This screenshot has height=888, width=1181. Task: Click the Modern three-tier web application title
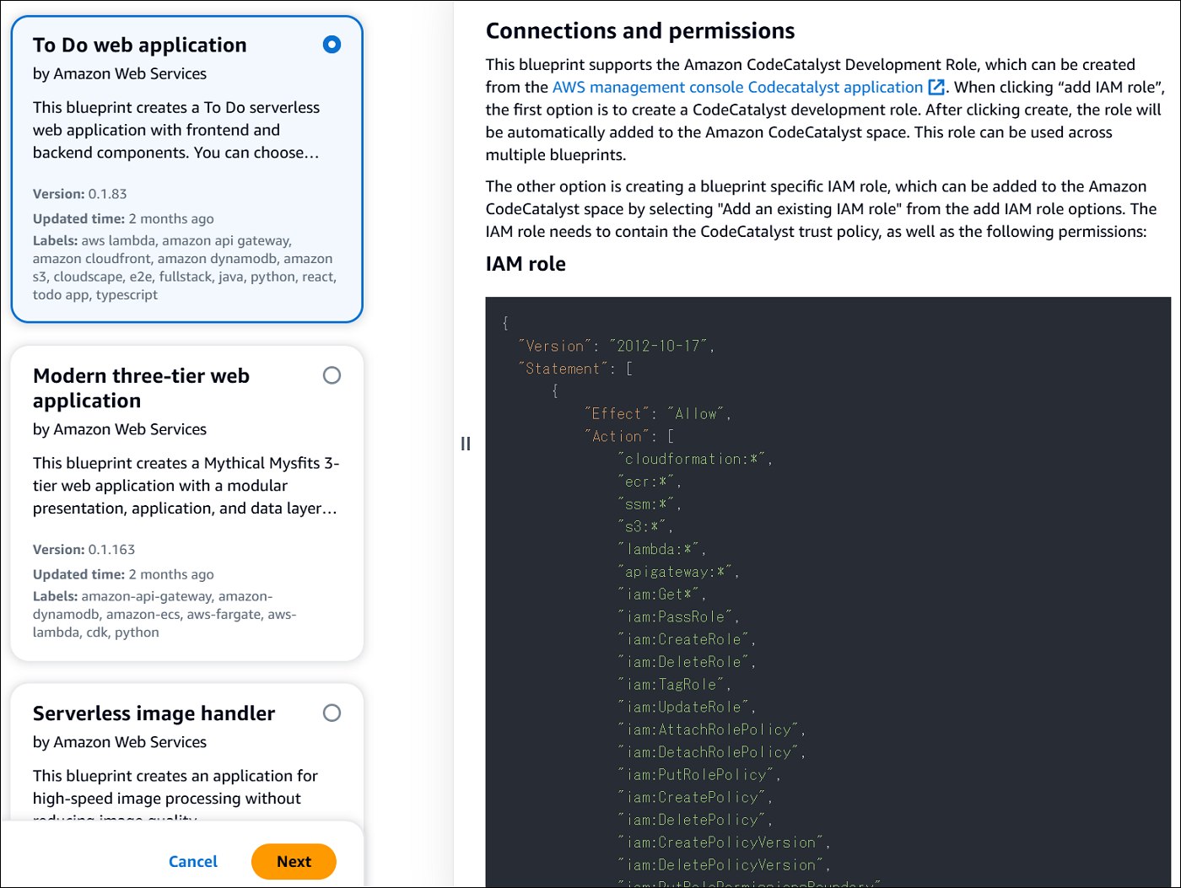click(x=141, y=388)
